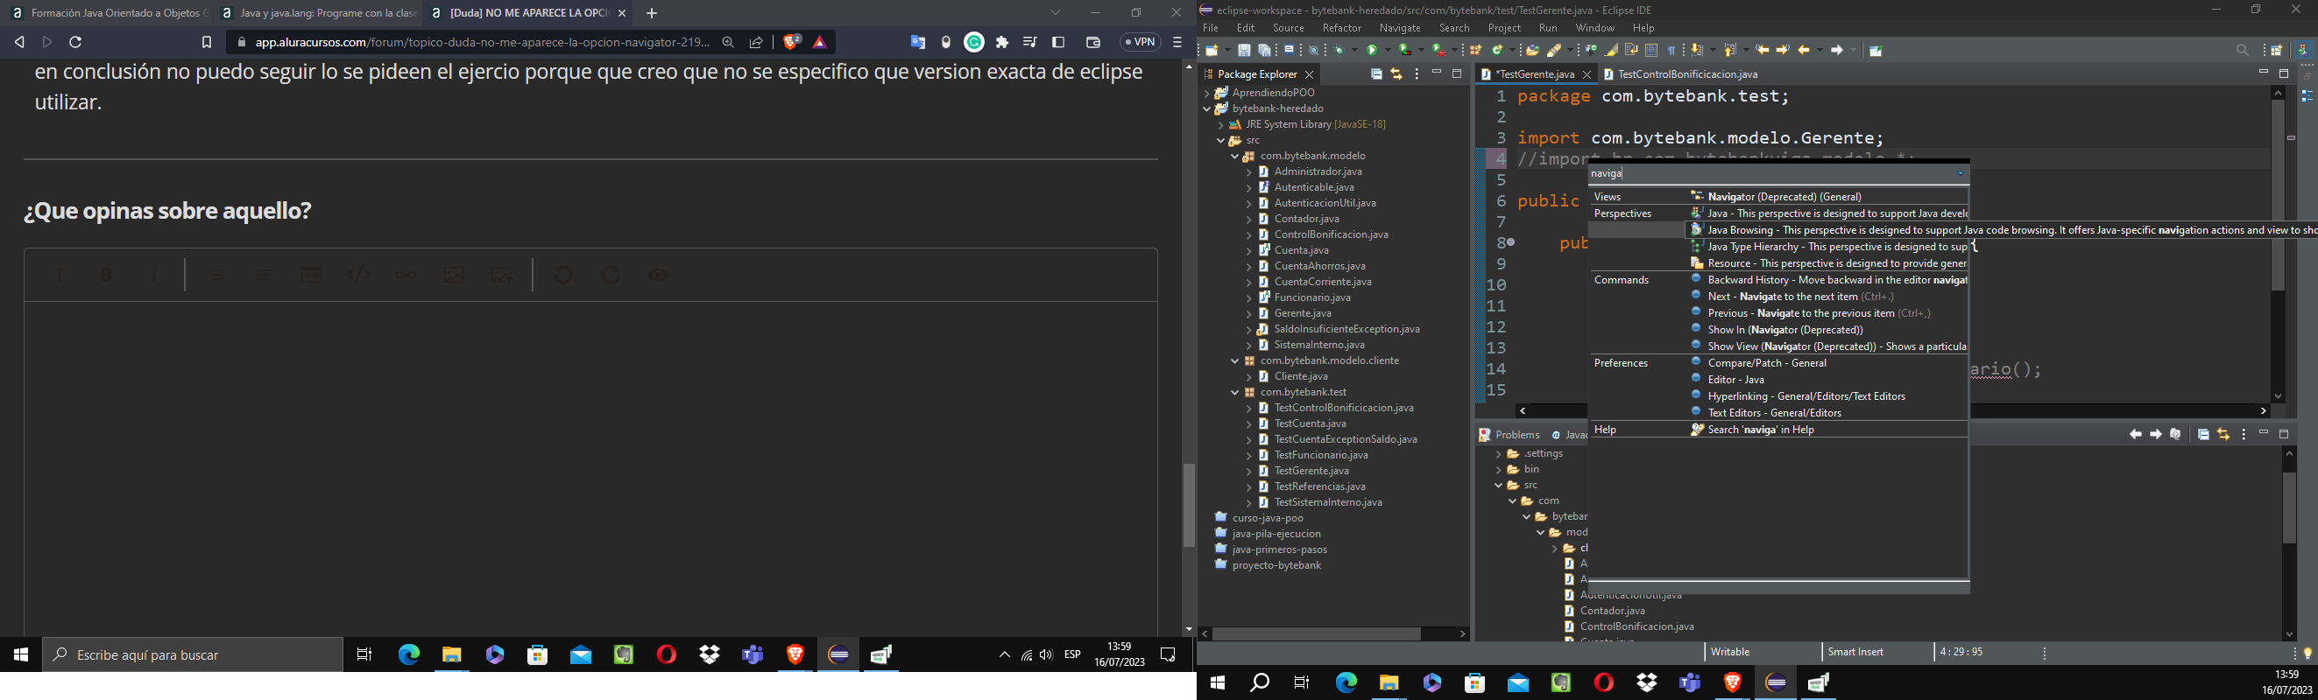
Task: Click the Brave wallet icon
Action: click(1093, 42)
